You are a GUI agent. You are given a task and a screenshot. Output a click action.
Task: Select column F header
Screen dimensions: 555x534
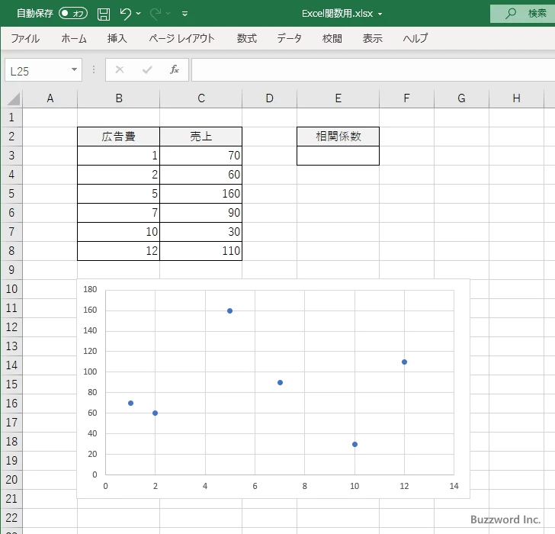pos(406,98)
